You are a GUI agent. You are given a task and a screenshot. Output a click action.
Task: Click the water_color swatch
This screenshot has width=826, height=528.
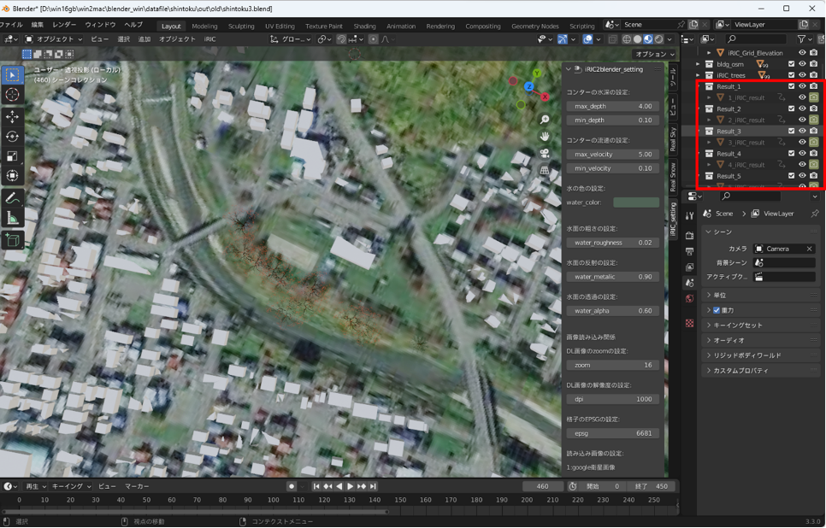[x=636, y=202]
